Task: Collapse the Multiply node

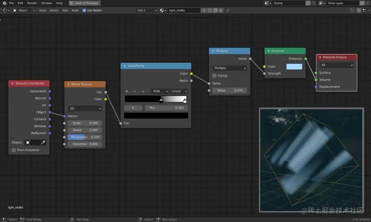Action: click(x=213, y=51)
